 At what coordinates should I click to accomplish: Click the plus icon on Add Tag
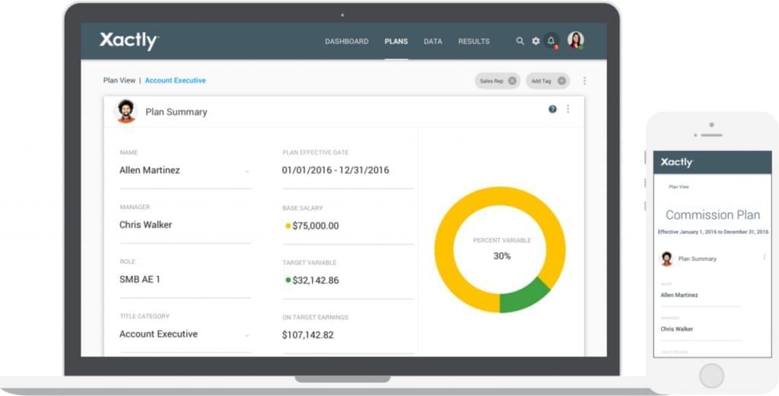tap(561, 81)
